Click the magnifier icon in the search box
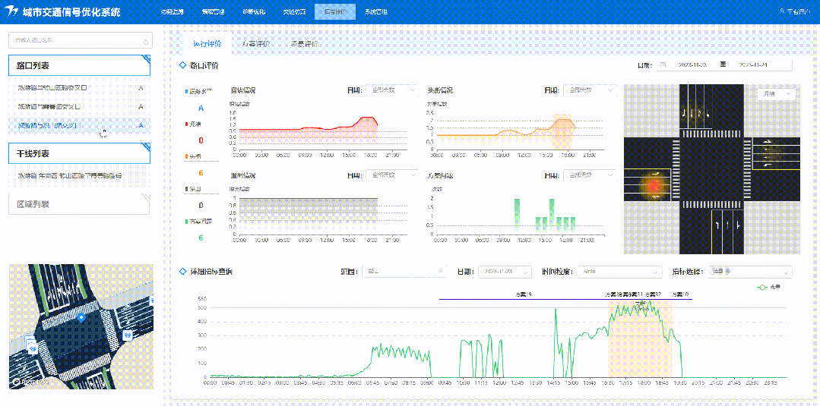 [x=145, y=41]
